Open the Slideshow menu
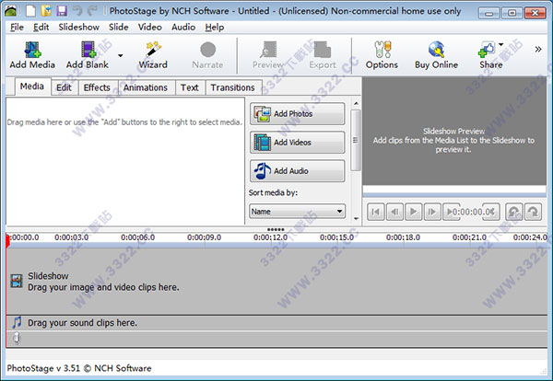This screenshot has height=381, width=553. point(78,27)
